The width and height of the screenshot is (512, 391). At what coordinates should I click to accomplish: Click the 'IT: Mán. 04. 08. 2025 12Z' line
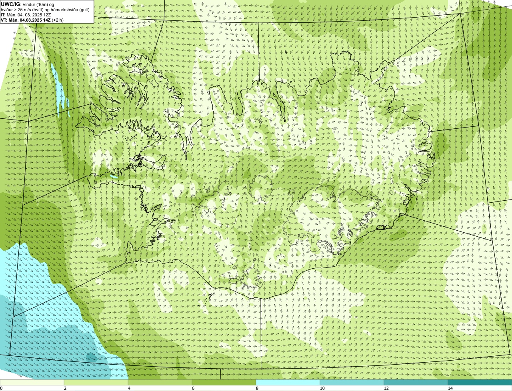coord(26,15)
